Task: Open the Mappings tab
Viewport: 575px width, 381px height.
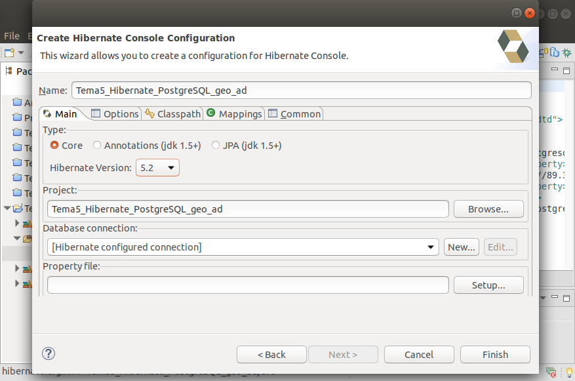Action: tap(234, 114)
